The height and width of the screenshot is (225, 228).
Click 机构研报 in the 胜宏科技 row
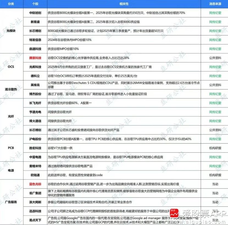click(215, 148)
